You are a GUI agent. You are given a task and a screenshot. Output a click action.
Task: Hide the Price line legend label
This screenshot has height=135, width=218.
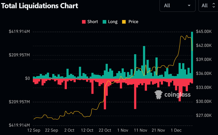[133, 22]
